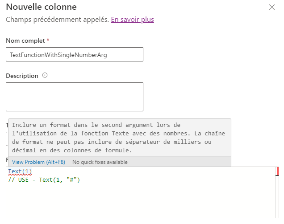The image size is (284, 224).
Task: Close the Nouvelle colonne panel
Action: 271,8
